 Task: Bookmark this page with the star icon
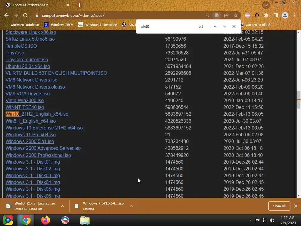coord(236,15)
